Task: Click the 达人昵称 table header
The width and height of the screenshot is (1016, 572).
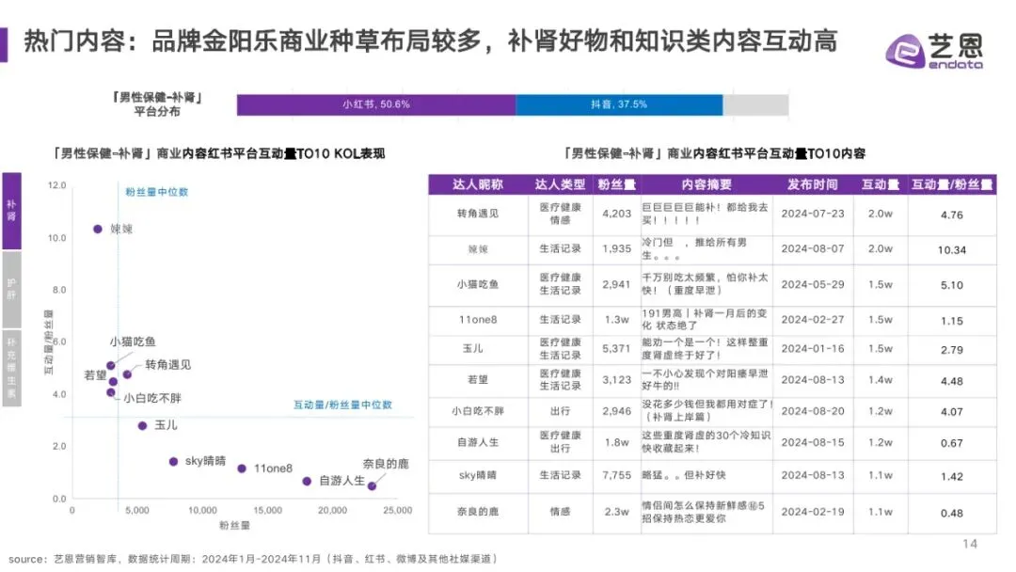Action: 478,184
